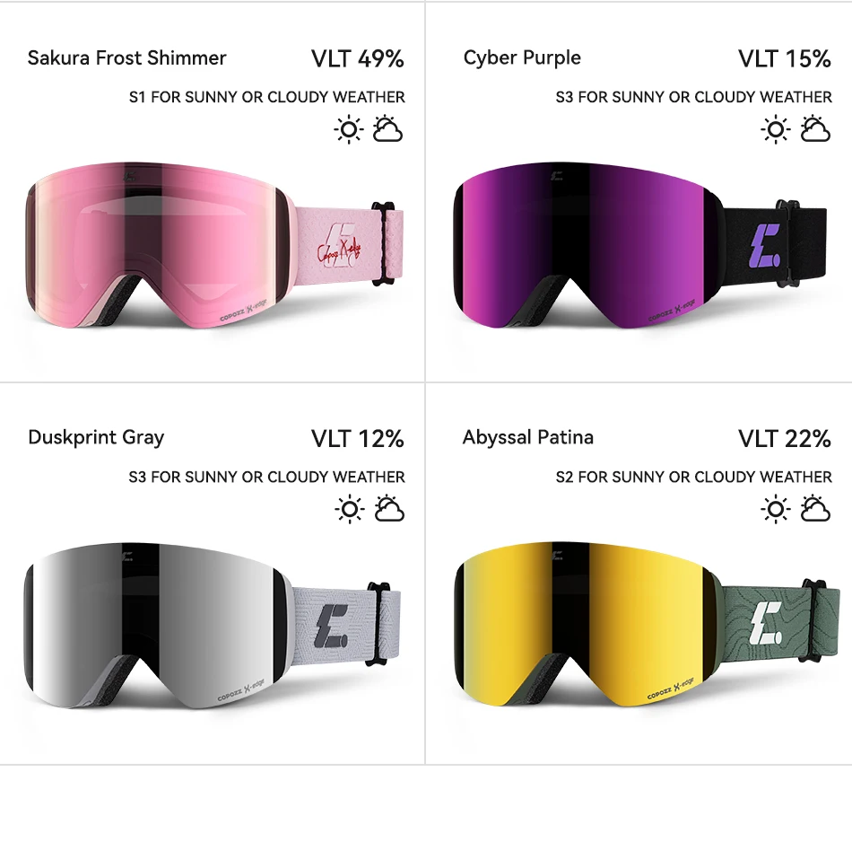Viewport: 852px width, 851px height.
Task: Click the cloudy icon under Duskprint Gray
Action: (x=389, y=509)
